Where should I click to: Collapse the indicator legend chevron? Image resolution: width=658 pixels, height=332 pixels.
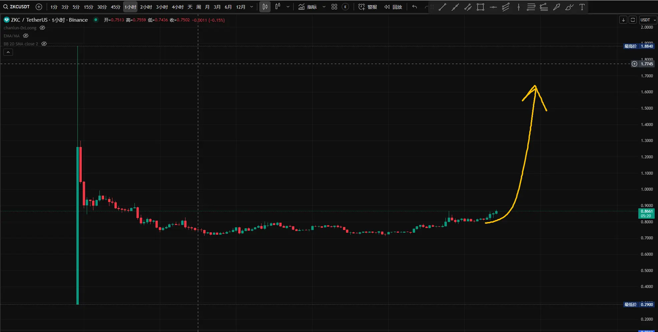[x=8, y=52]
